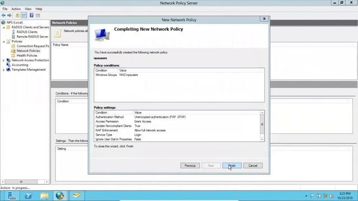This screenshot has height=201, width=358.
Task: Collapse the RADIUS Clients and Servers node
Action: (x=4, y=27)
